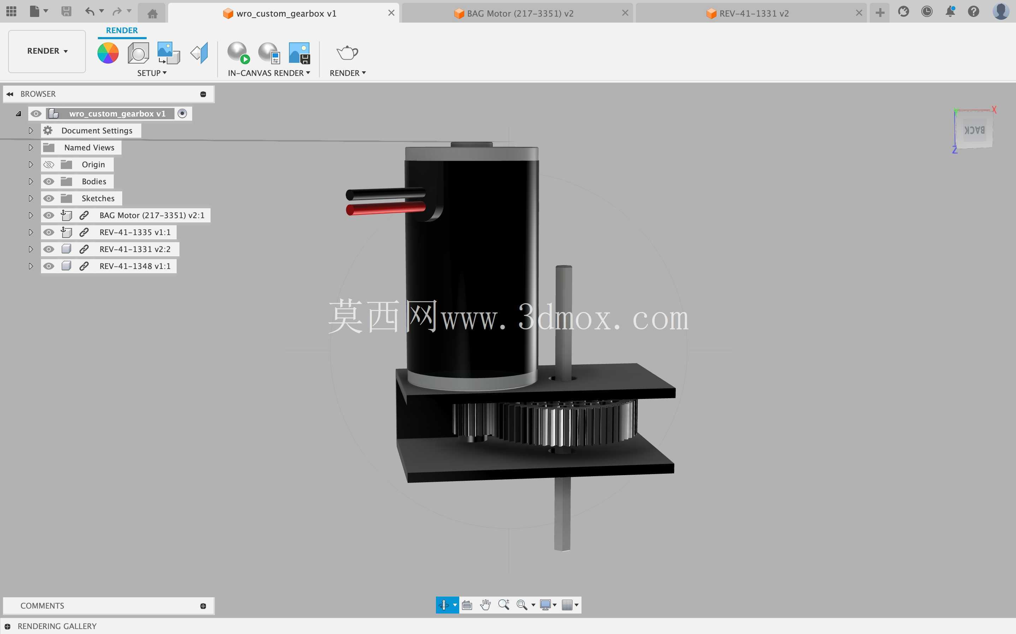1016x634 pixels.
Task: Activate the wro_custom_gearbox v1 radio button
Action: pos(182,114)
